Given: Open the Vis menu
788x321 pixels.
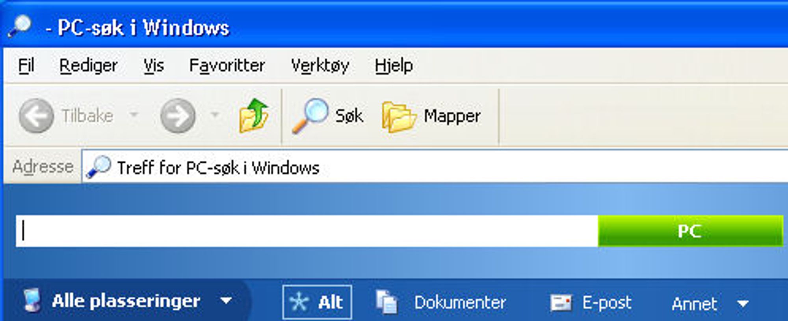Looking at the screenshot, I should [x=154, y=65].
